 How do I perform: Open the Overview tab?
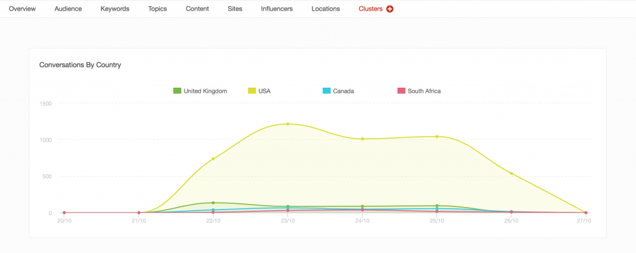tap(22, 9)
